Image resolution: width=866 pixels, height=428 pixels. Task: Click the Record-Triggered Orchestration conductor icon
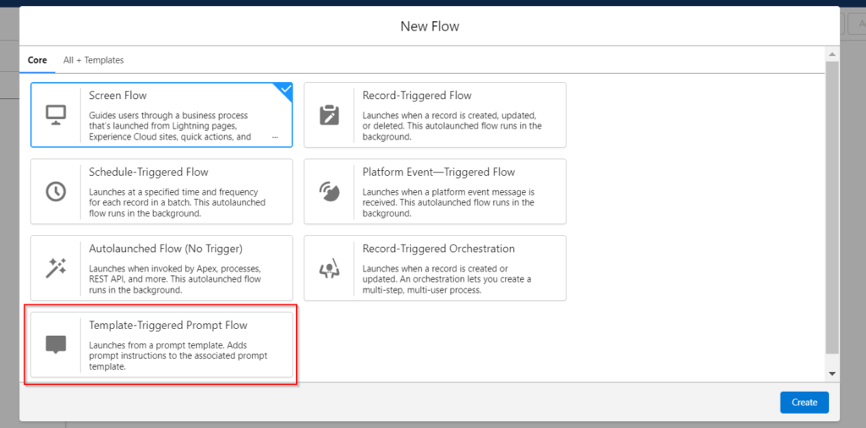pos(329,268)
